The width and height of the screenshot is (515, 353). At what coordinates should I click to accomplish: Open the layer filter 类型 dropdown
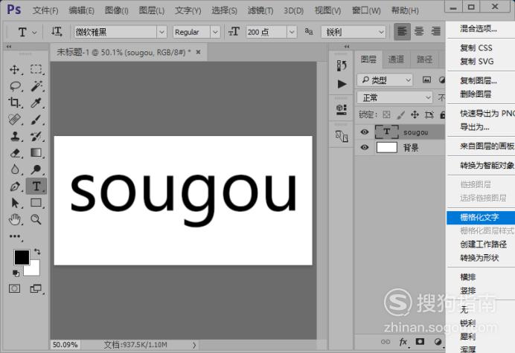(384, 80)
